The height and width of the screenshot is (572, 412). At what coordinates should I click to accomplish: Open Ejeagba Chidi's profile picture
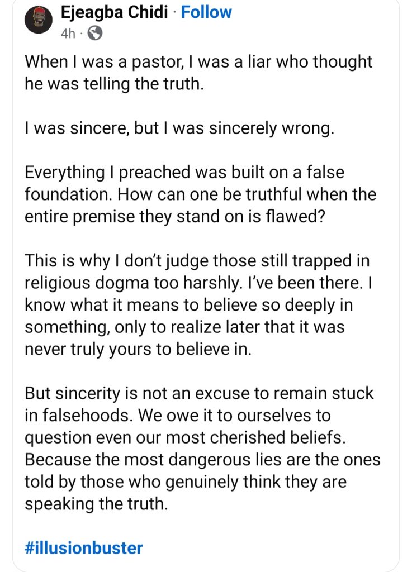pos(39,21)
